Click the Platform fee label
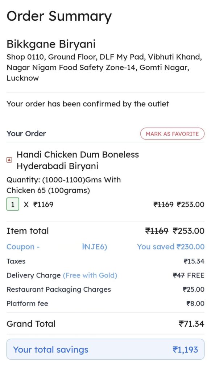 pyautogui.click(x=27, y=304)
